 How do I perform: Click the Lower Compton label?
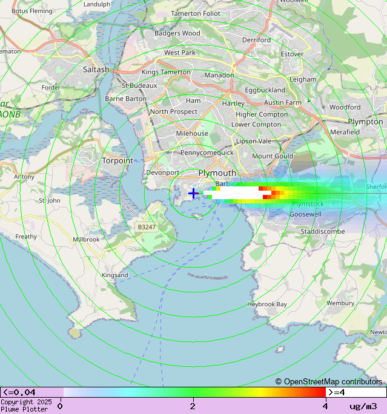tap(256, 124)
